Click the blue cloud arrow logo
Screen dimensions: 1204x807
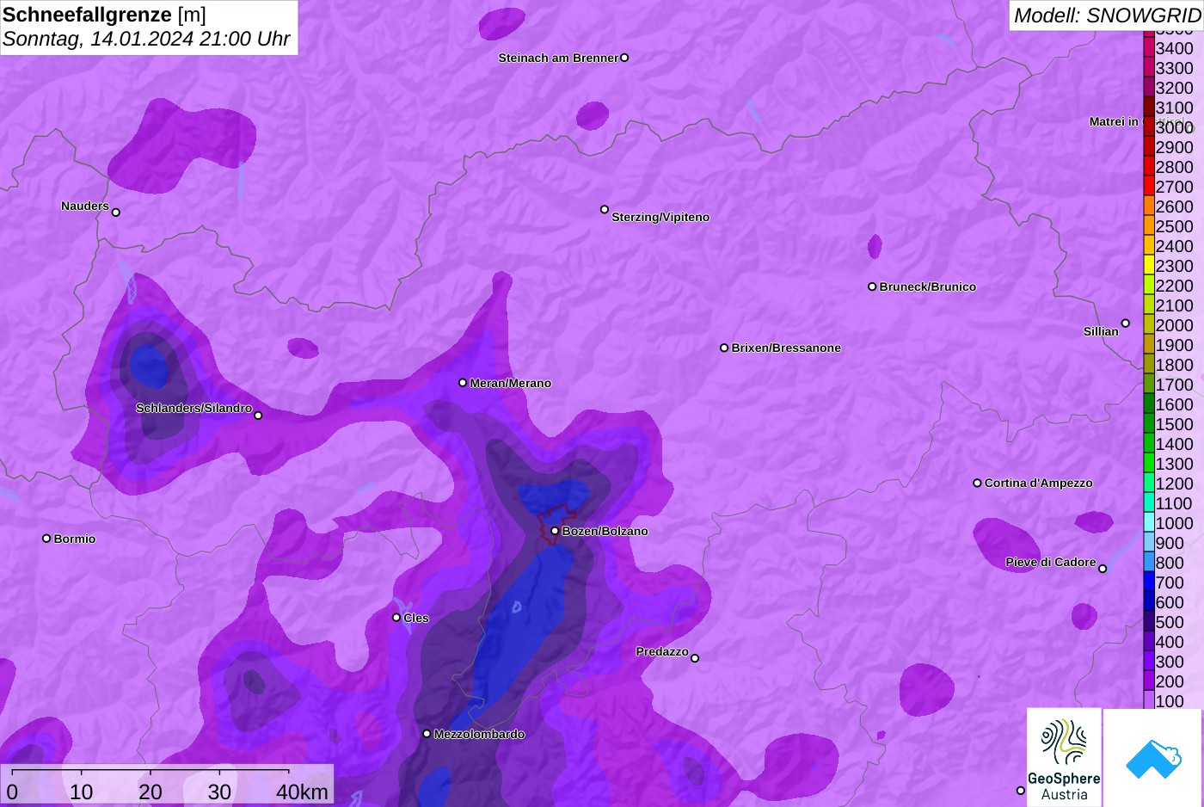(x=1153, y=758)
